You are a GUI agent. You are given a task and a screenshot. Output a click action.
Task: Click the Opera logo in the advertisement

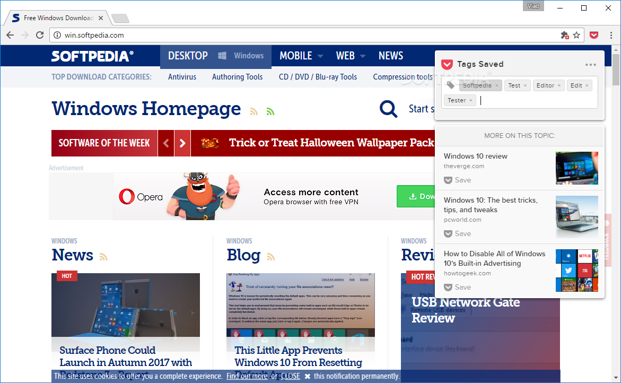coord(141,197)
